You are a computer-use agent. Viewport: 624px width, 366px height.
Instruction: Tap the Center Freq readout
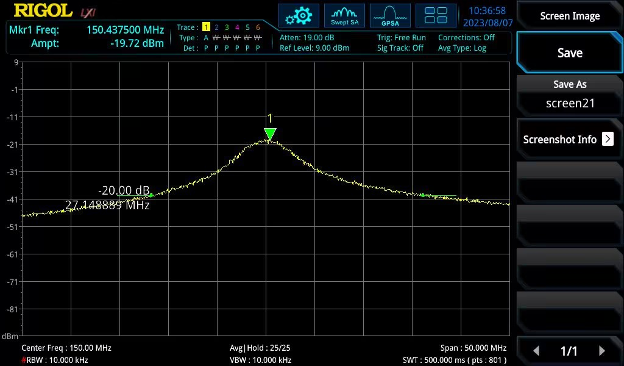[66, 348]
